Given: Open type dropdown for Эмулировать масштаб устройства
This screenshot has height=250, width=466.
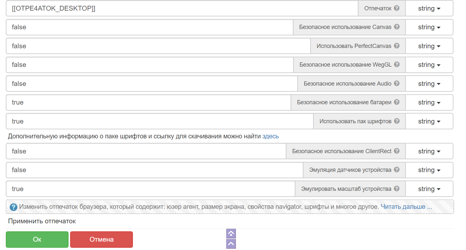Looking at the screenshot, I should [x=429, y=189].
